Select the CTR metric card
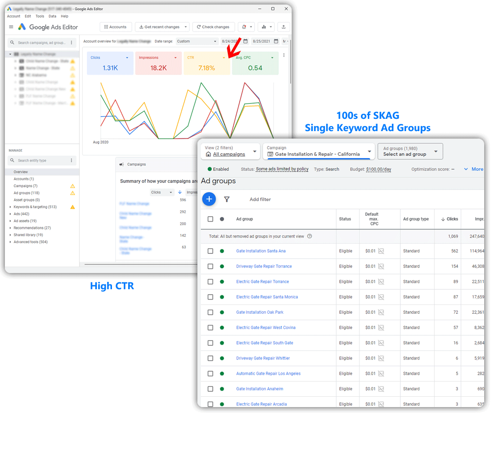The width and height of the screenshot is (494, 466). [x=206, y=63]
